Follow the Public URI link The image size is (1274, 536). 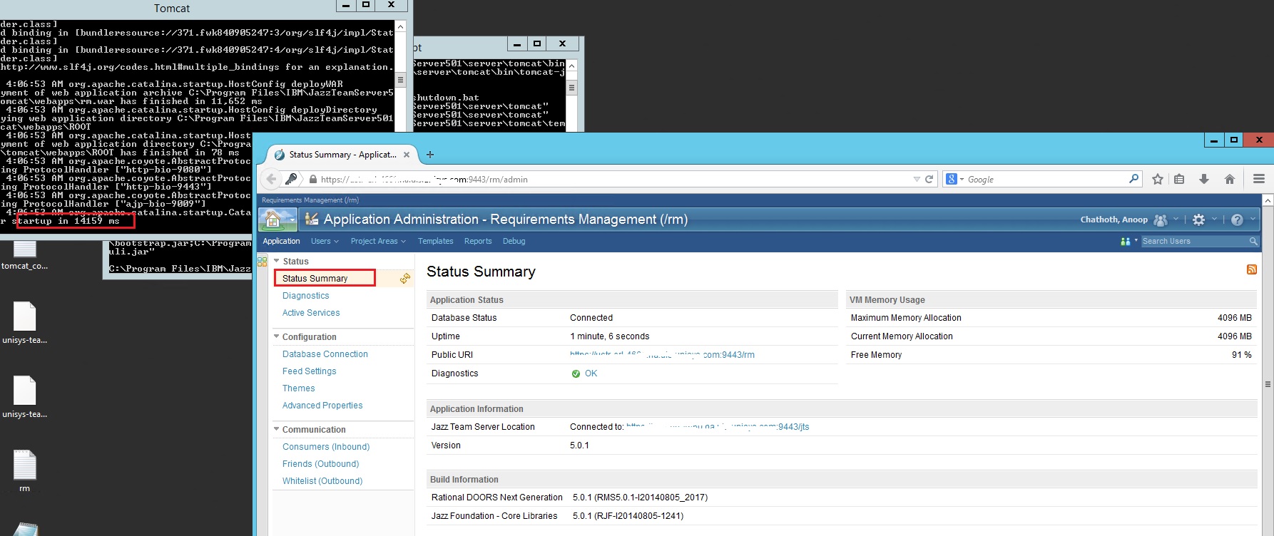662,355
